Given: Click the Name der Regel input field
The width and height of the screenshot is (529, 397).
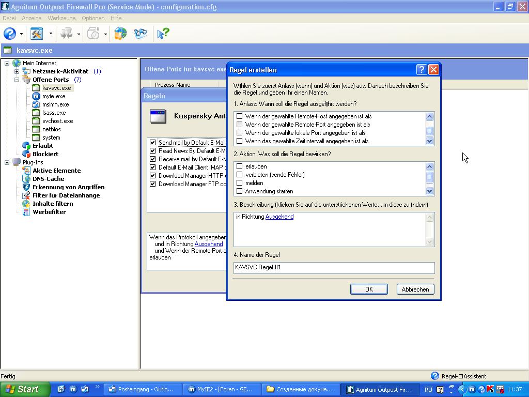Looking at the screenshot, I should pyautogui.click(x=334, y=268).
